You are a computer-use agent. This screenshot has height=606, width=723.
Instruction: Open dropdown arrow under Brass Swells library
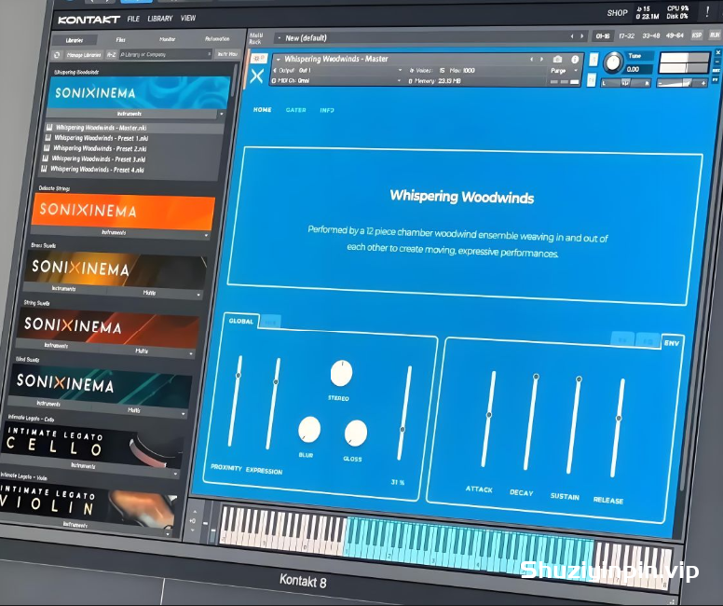[x=198, y=295]
